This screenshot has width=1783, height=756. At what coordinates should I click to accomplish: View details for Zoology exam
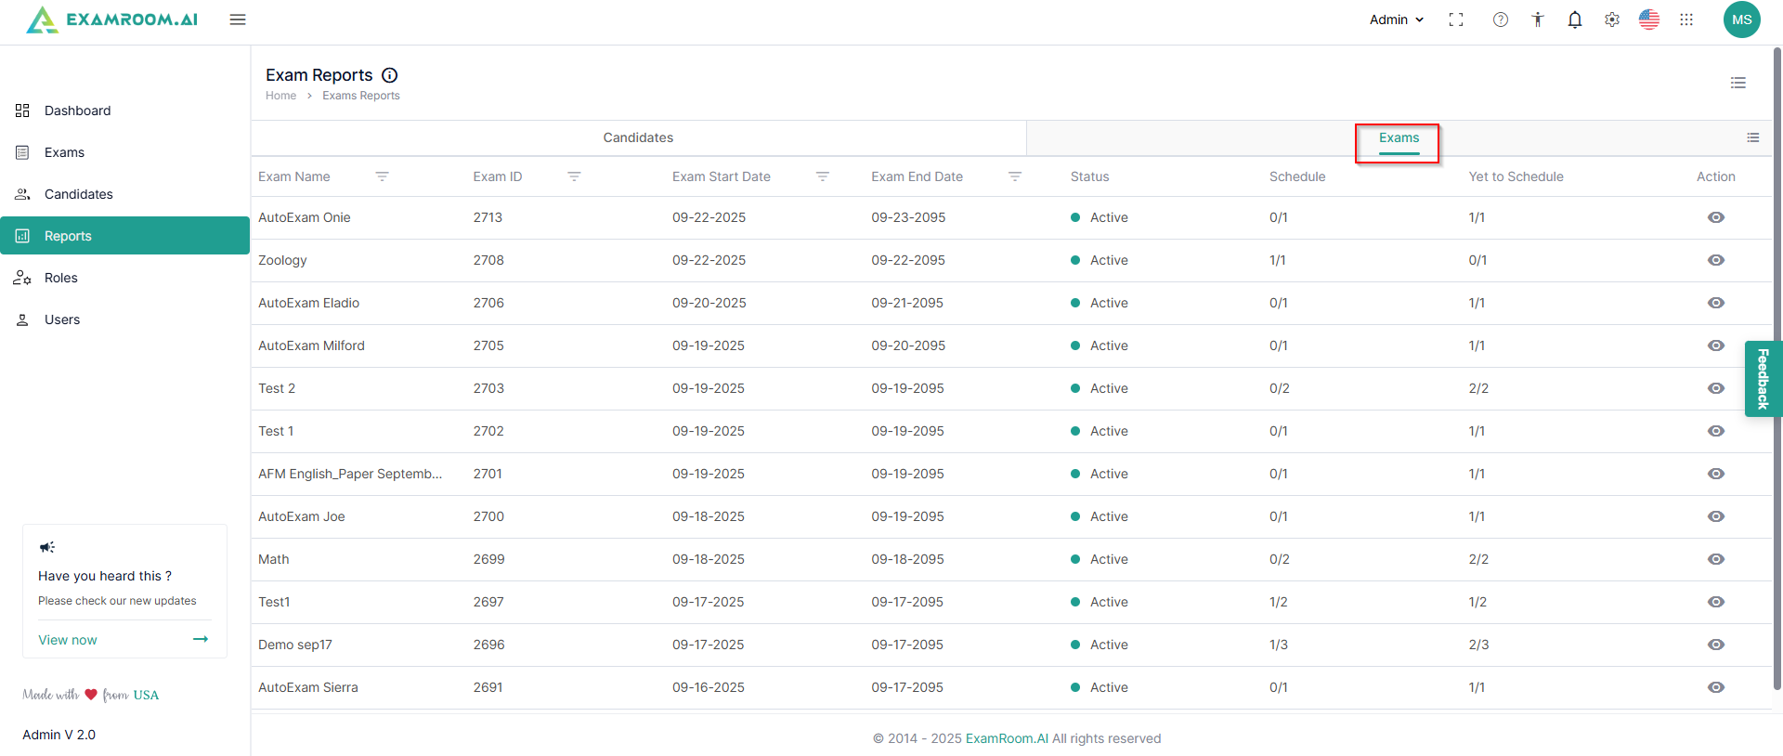pyautogui.click(x=1716, y=260)
